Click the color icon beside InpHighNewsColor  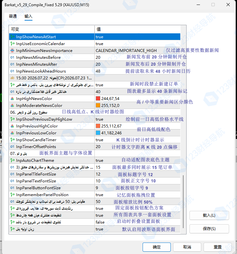[12, 98]
